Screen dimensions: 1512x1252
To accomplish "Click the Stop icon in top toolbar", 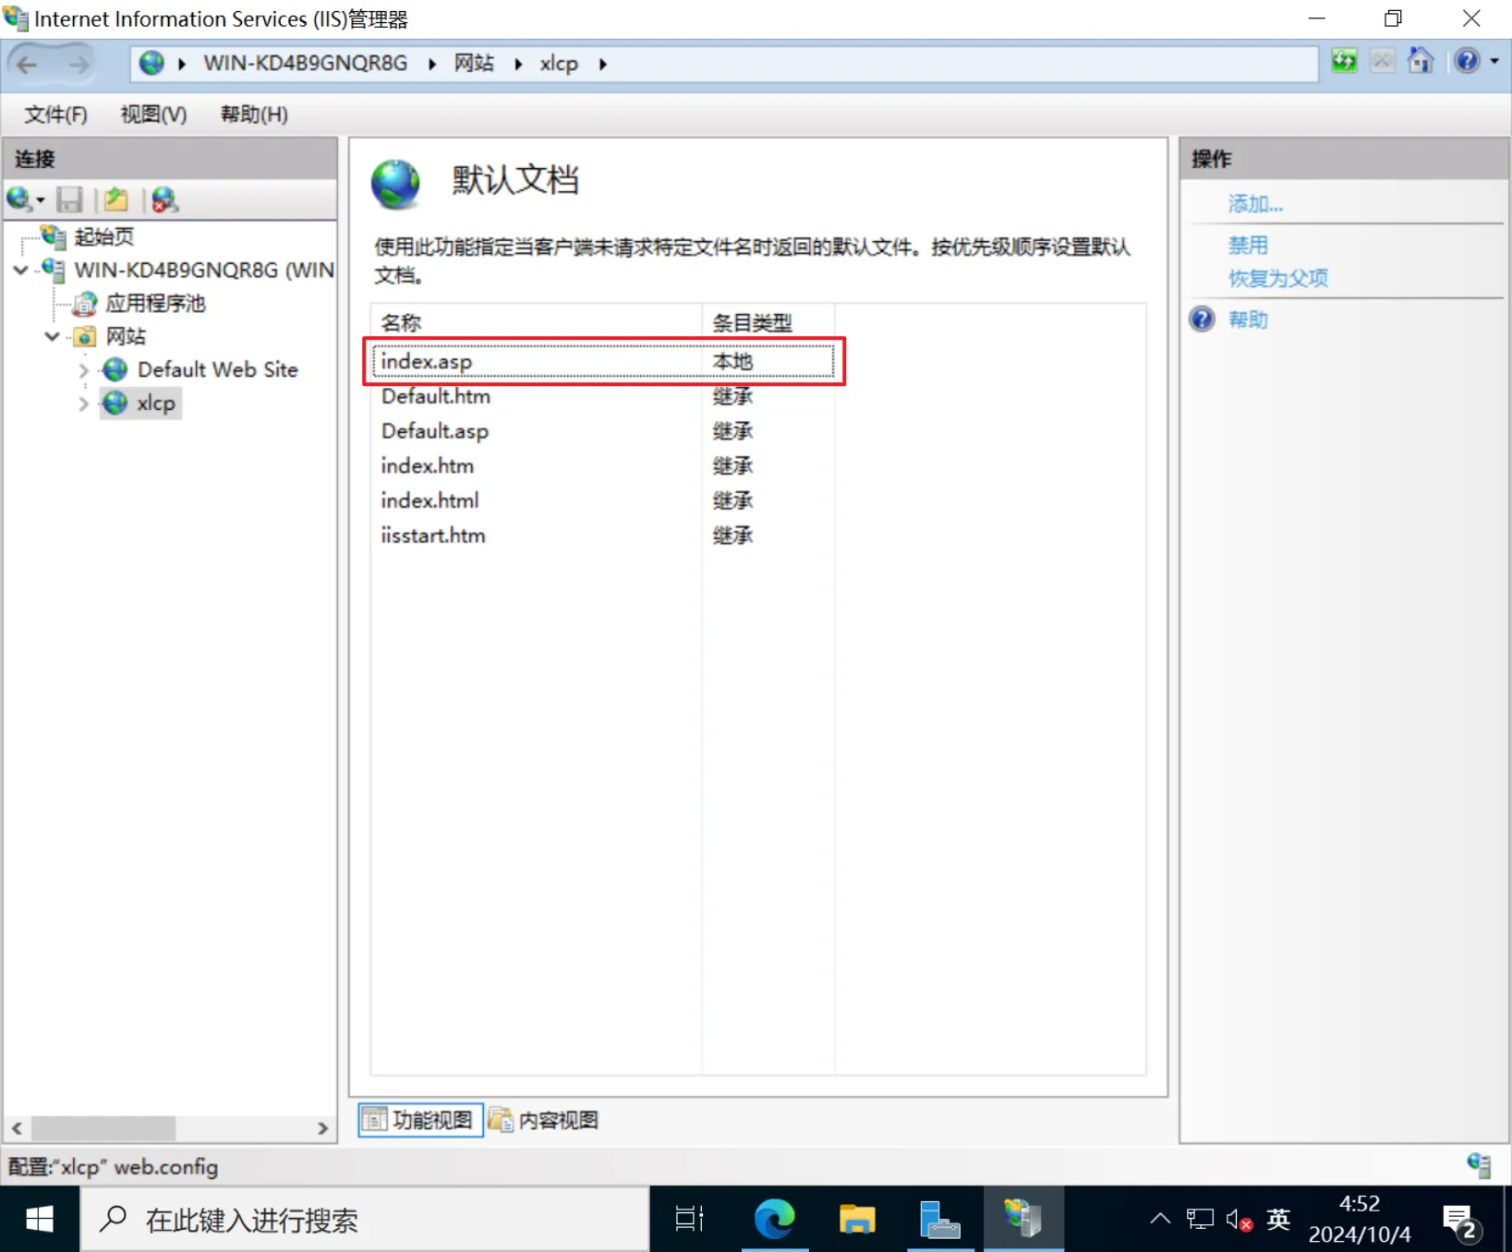I will (1382, 62).
